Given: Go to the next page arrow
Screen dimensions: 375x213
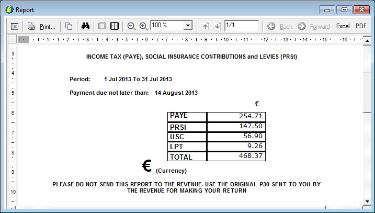Looking at the screenshot, I should 217,26.
